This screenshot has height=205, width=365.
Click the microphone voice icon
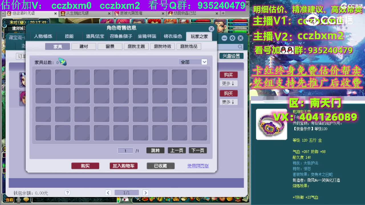(19, 200)
